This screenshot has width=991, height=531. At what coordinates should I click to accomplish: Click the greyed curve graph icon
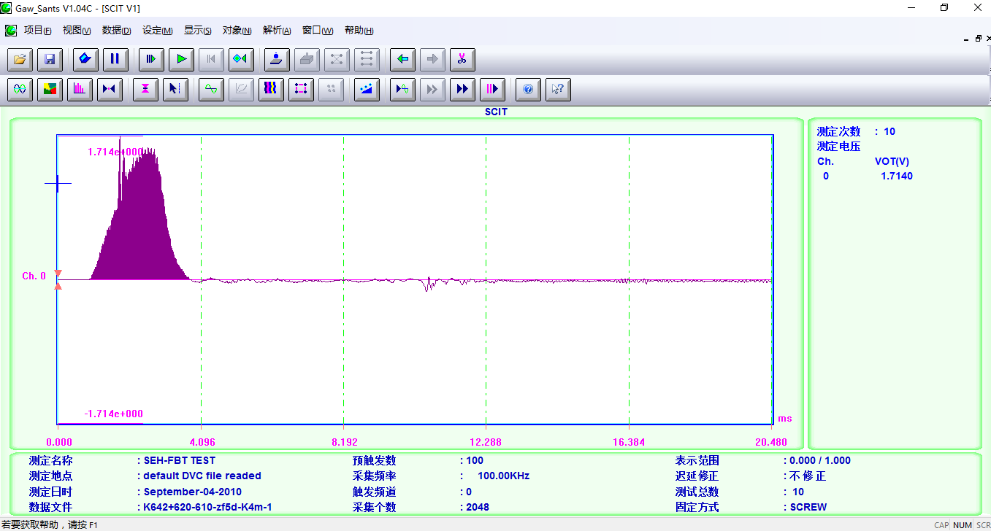coord(241,89)
